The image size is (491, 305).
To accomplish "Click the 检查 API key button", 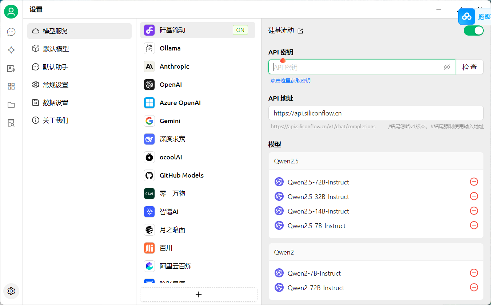I will click(x=470, y=67).
